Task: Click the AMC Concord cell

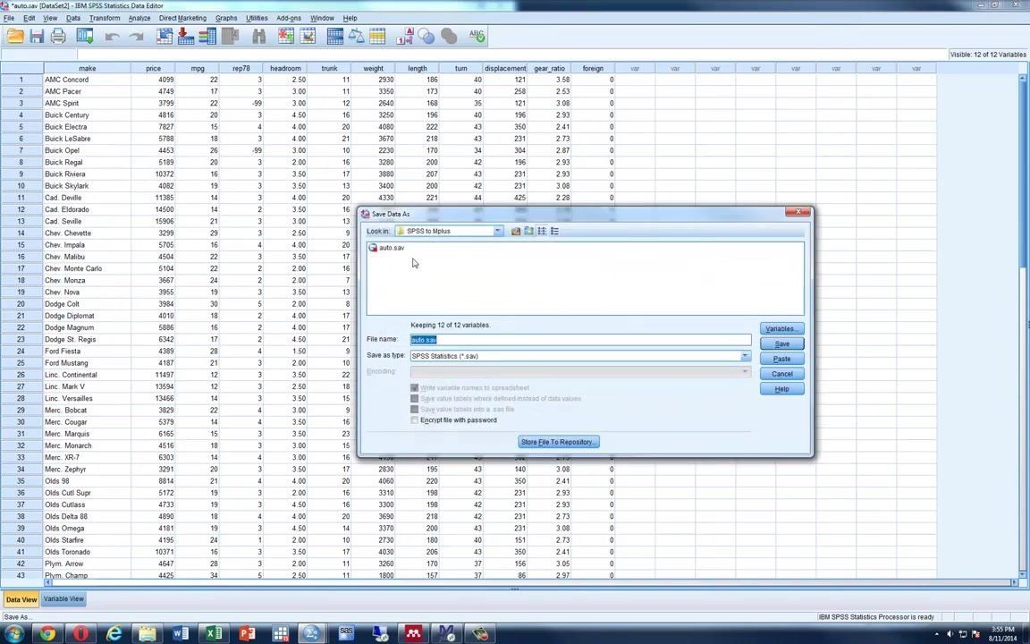Action: pyautogui.click(x=87, y=80)
